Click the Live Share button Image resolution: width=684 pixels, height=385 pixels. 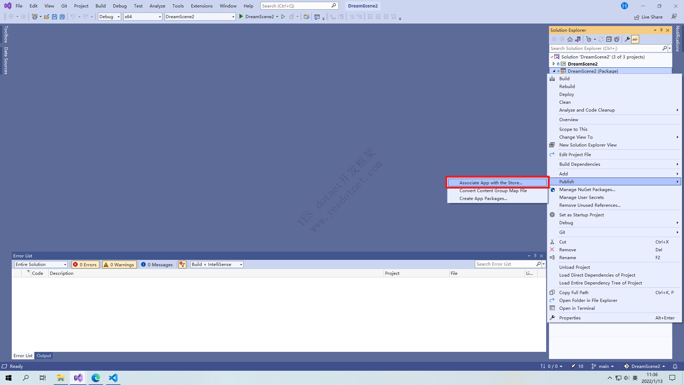click(648, 17)
